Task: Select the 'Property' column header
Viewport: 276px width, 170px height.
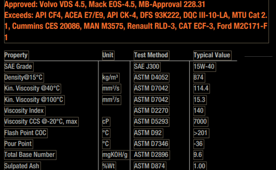Action: 16,55
